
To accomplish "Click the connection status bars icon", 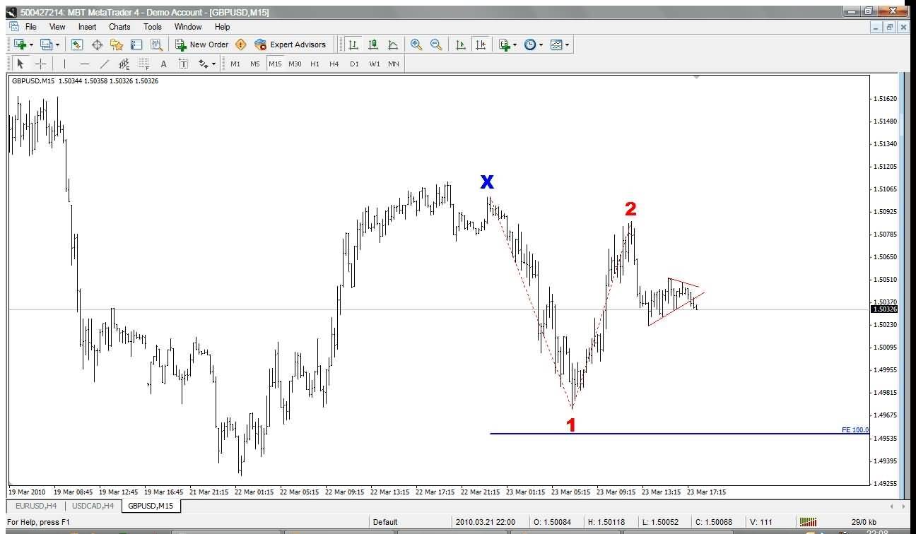I will 809,522.
